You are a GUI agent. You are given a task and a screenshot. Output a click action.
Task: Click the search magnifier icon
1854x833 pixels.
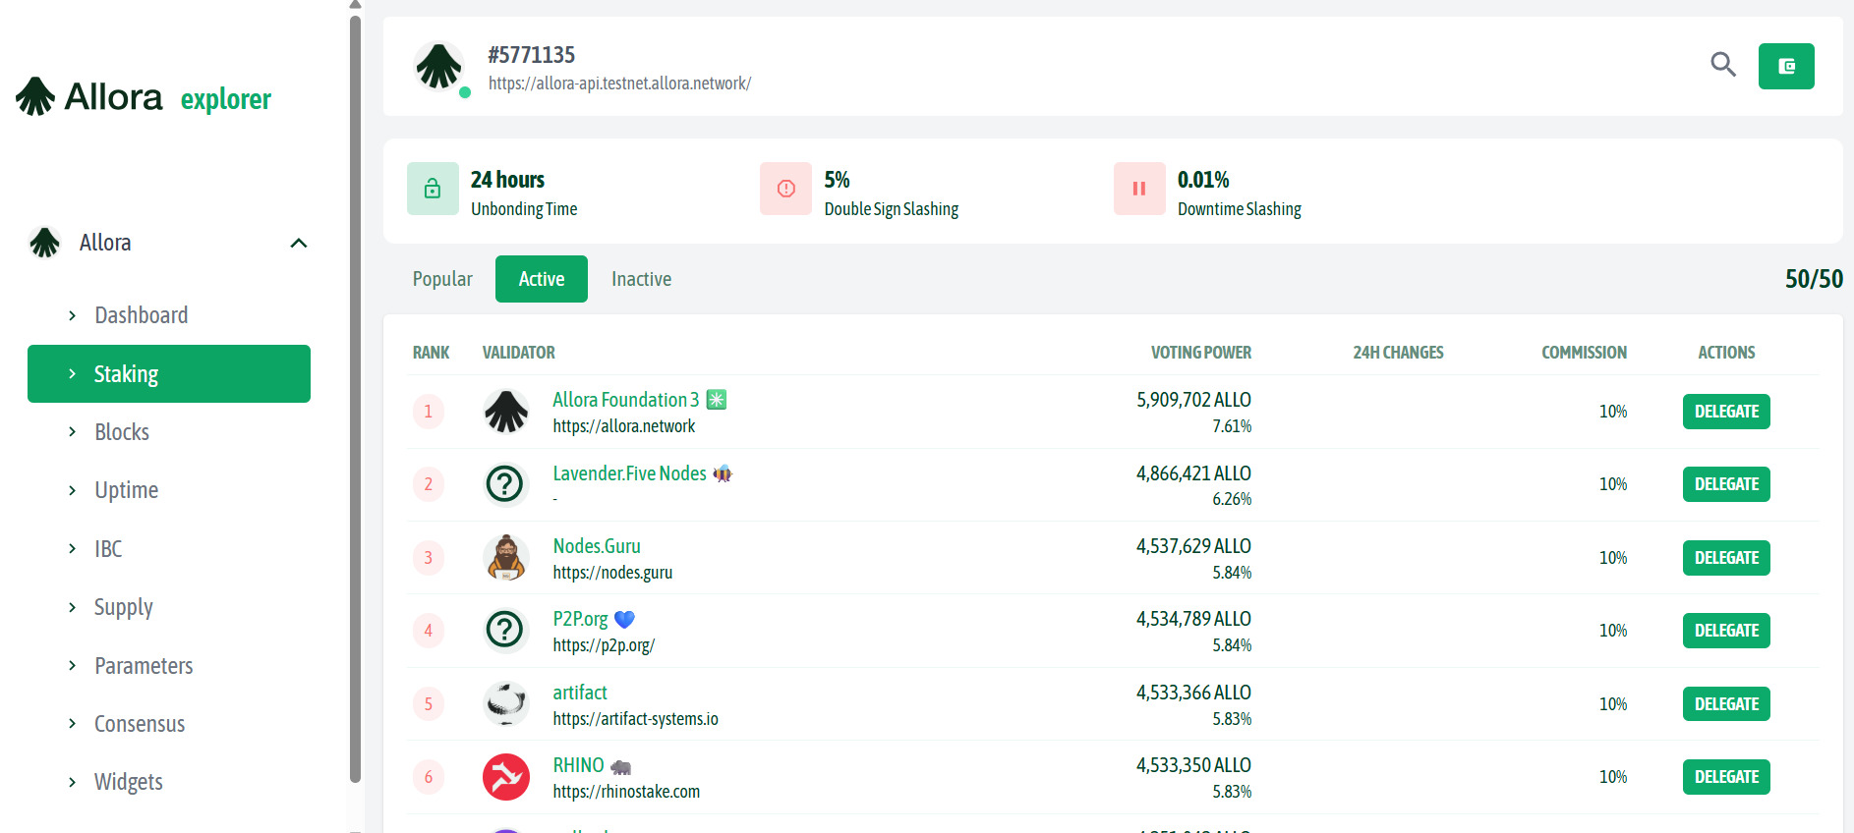1722,65
